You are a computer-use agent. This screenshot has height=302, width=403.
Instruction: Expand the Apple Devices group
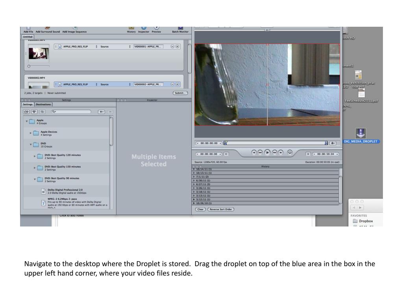pos(31,133)
